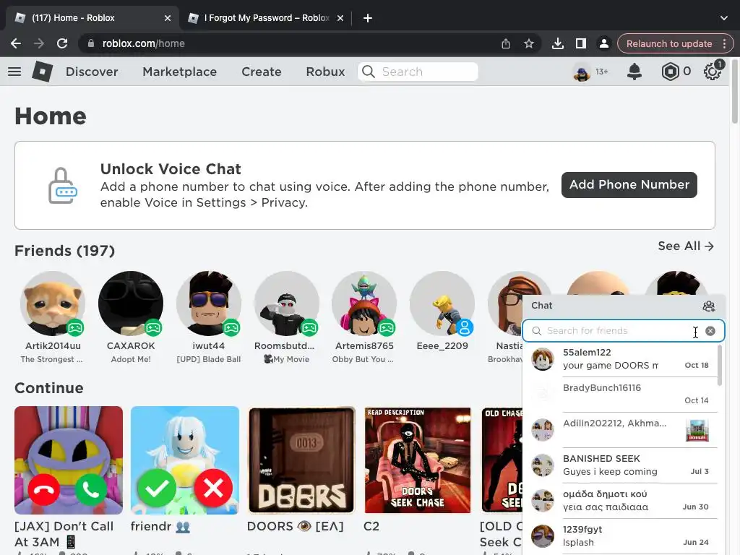Open the Chrome three-dot menu
The image size is (740, 555).
tap(724, 44)
